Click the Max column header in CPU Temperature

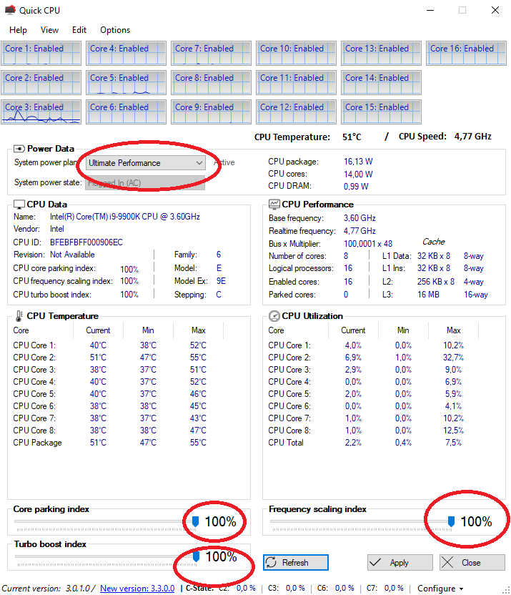(x=198, y=330)
